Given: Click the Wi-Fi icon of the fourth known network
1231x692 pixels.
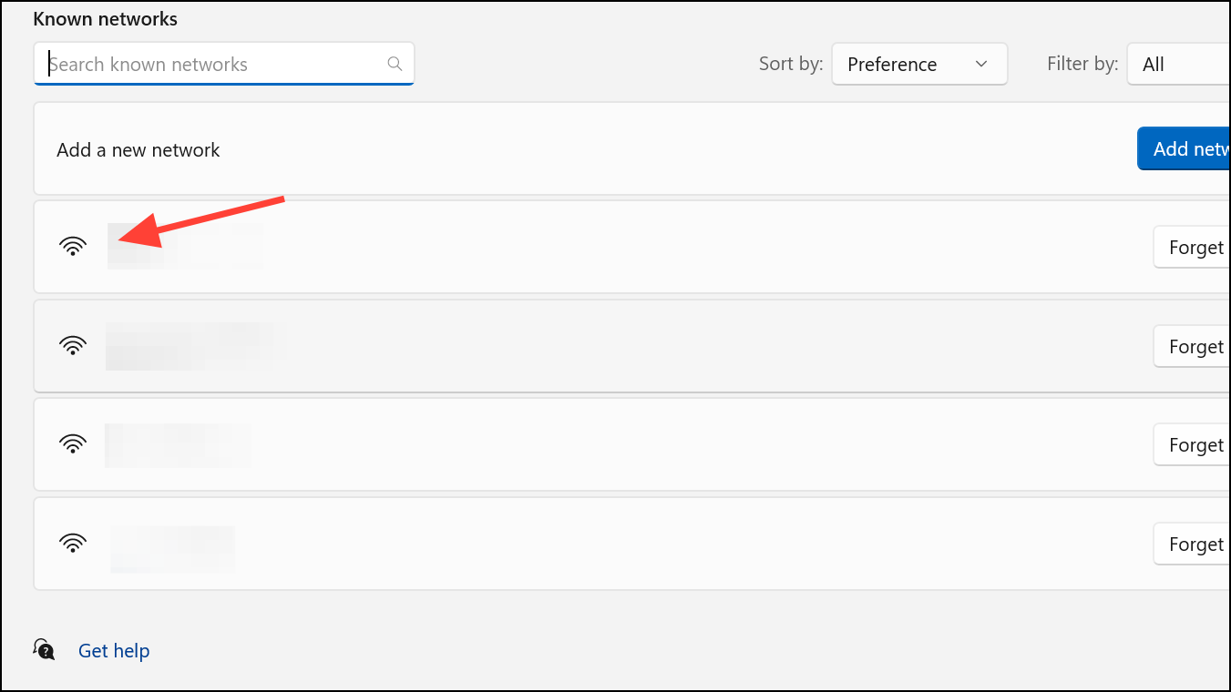Looking at the screenshot, I should tap(73, 544).
